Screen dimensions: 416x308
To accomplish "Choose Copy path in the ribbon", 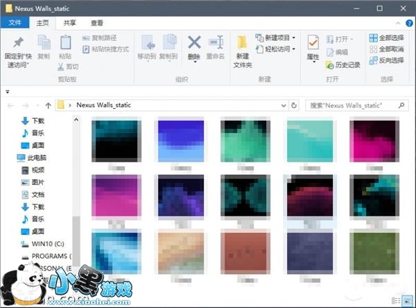I will pos(99,37).
